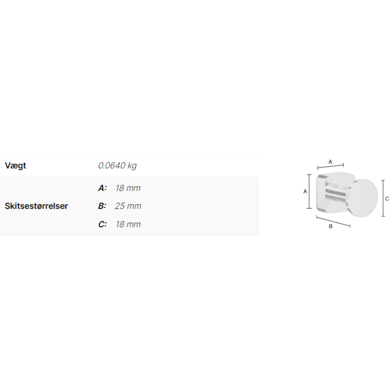Screen dimensions: 390x390
Task: Select the 18 mm value beside C:
Action: (x=128, y=224)
